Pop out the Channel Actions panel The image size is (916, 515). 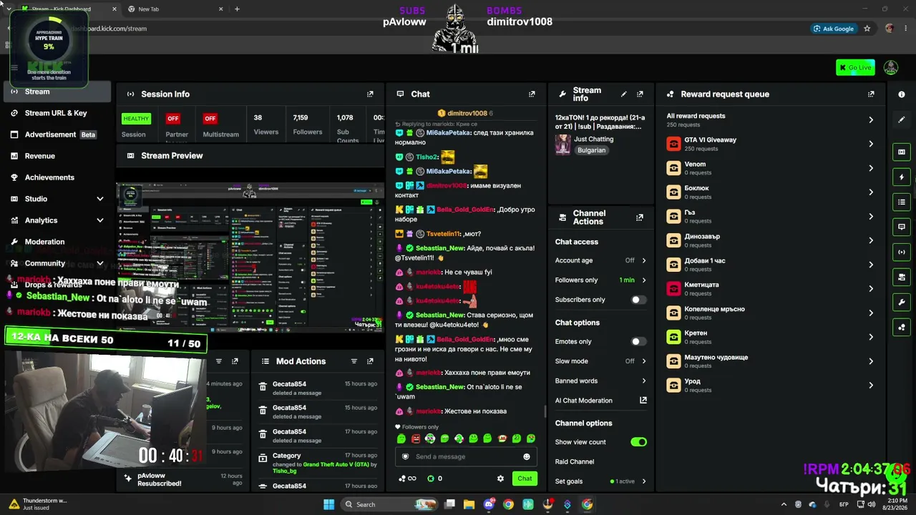(640, 217)
